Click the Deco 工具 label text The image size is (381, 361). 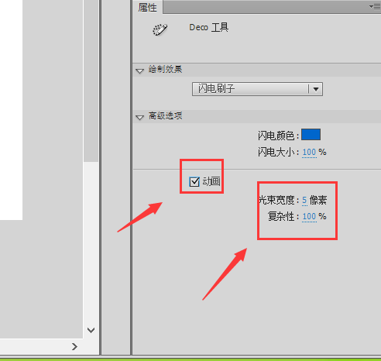[x=208, y=27]
